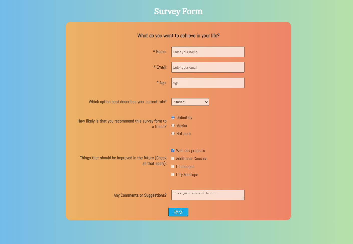
Task: Open the current role dropdown showing Student
Action: tap(190, 102)
